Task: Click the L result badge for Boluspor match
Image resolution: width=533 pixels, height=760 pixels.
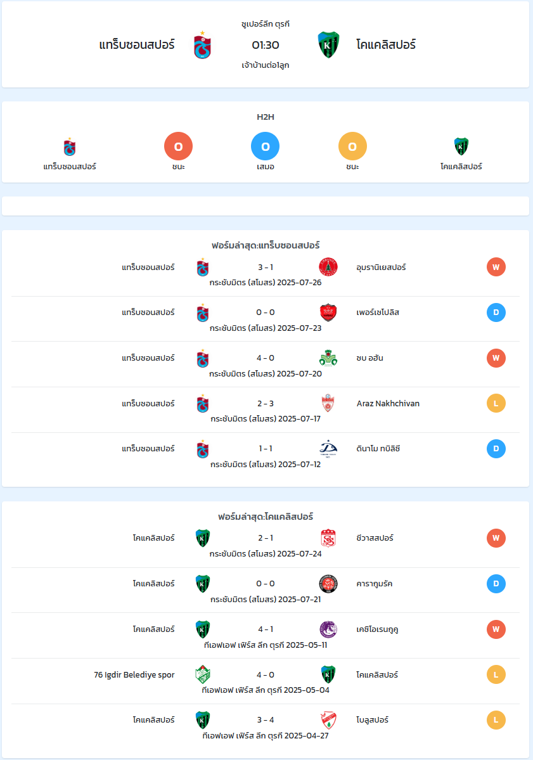Action: [496, 720]
